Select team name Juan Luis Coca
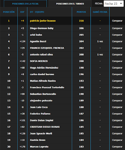The width and height of the screenshot is (125, 150). coord(39,107)
